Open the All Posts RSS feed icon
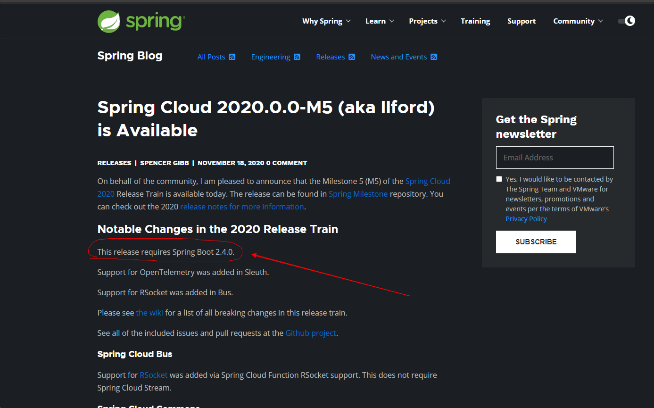 [x=233, y=57]
